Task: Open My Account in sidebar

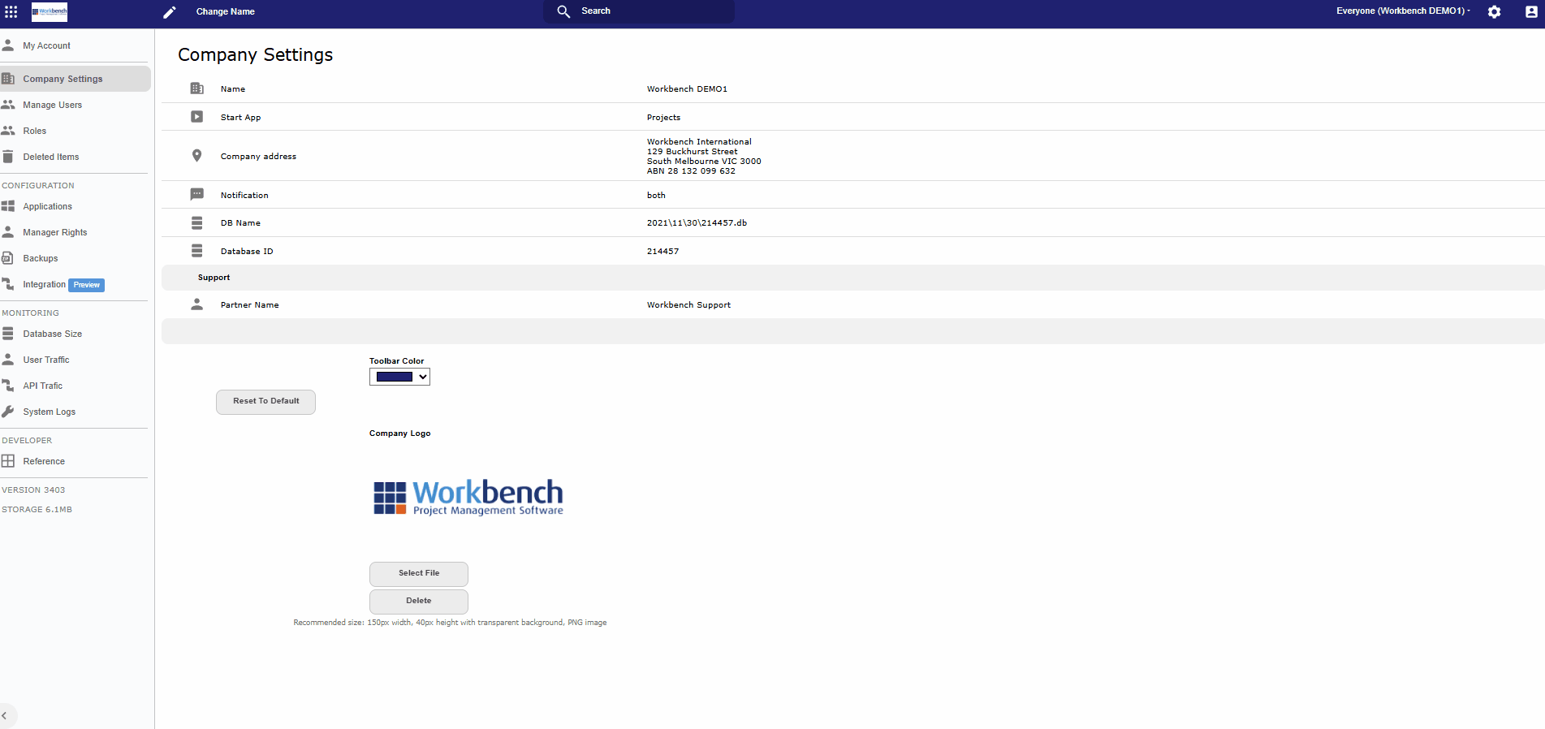Action: (x=46, y=46)
